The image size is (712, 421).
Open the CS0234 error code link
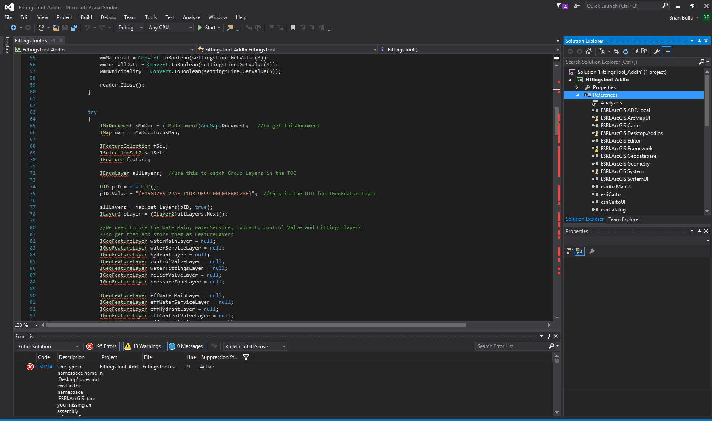click(44, 367)
